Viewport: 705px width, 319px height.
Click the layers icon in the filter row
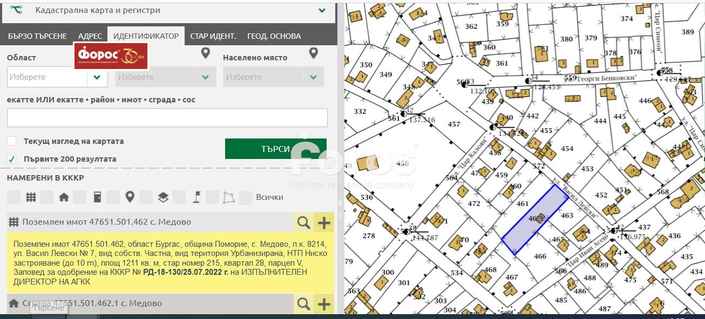(163, 197)
